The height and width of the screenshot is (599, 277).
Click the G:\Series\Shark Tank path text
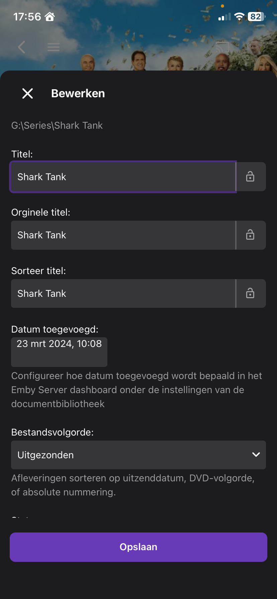57,125
